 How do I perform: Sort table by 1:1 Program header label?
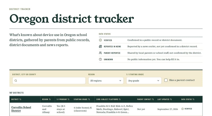point(62,99)
